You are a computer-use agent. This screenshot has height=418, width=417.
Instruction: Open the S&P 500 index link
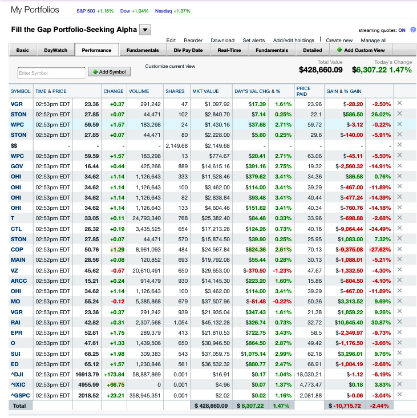[x=86, y=11]
